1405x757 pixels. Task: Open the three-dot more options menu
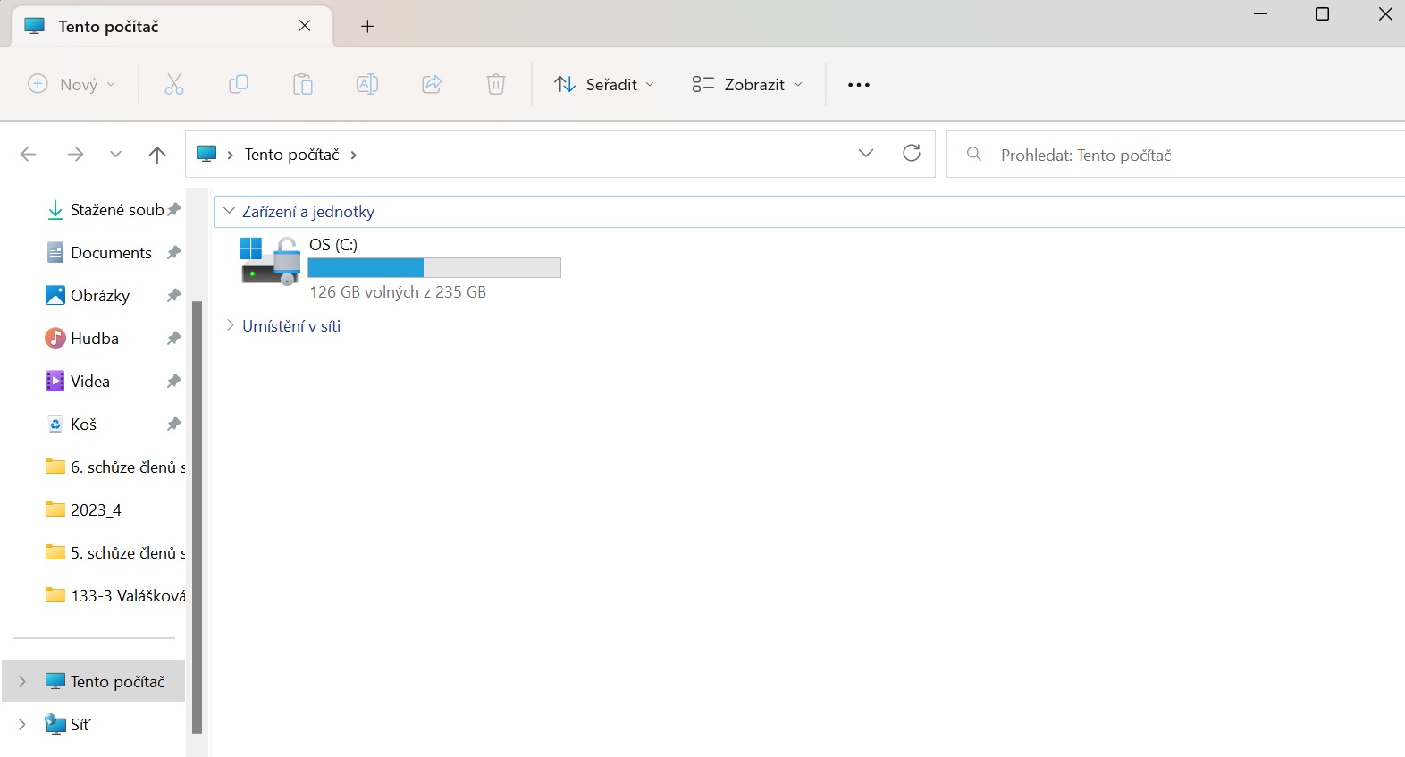pyautogui.click(x=859, y=85)
